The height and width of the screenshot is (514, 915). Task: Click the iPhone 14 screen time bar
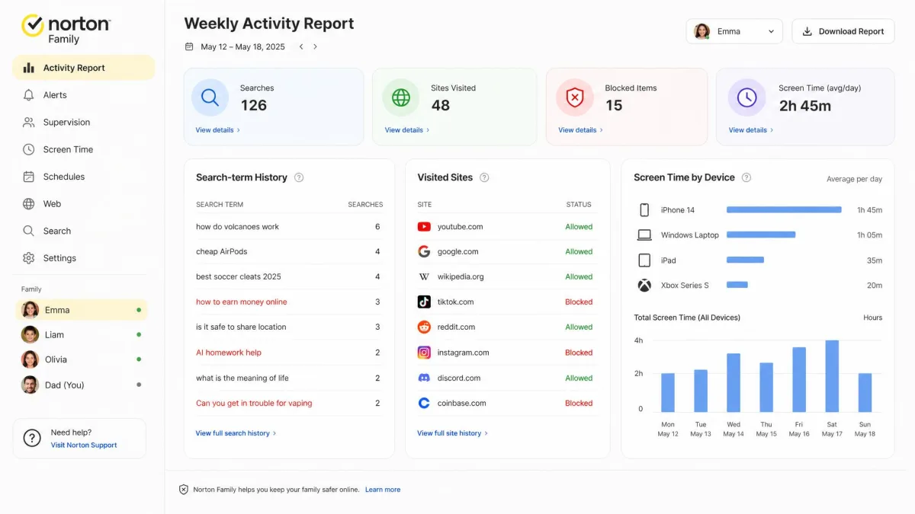click(784, 210)
